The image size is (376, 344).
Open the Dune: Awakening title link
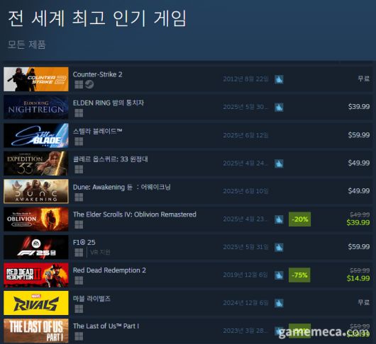tap(121, 187)
